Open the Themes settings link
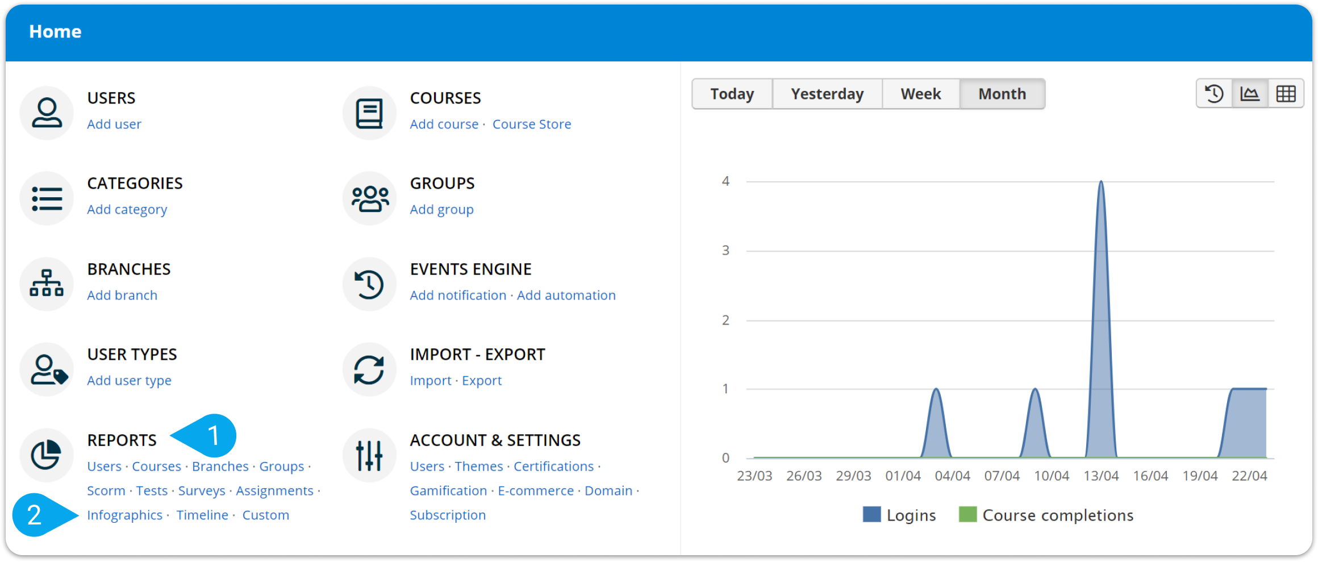Screen dimensions: 1318x562 479,467
